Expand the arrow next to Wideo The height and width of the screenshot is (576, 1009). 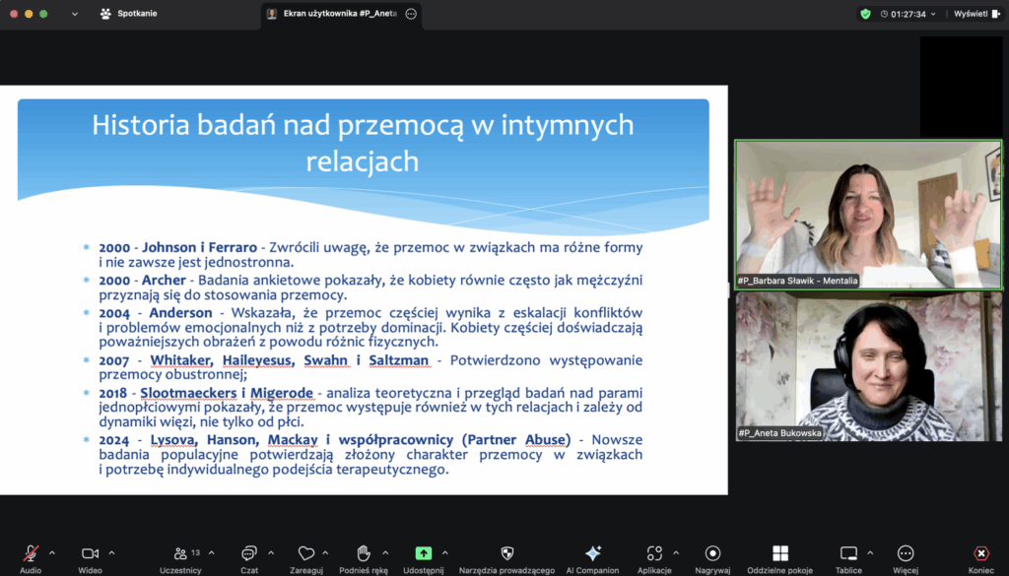pos(112,552)
